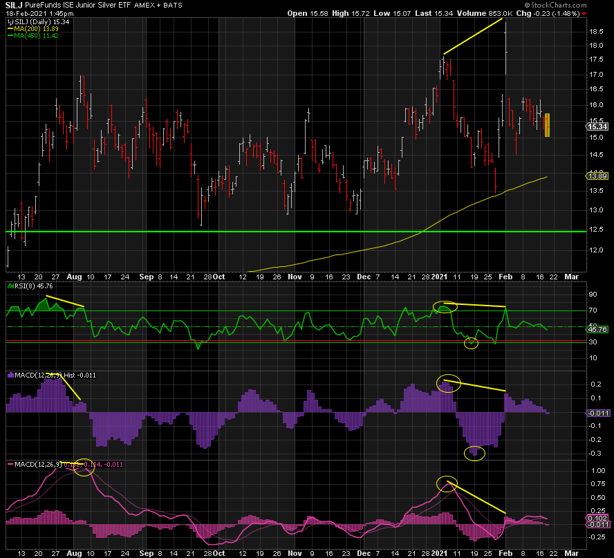The image size is (614, 558).
Task: Click the 1.00 label on the MACD line axis
Action: (x=598, y=471)
